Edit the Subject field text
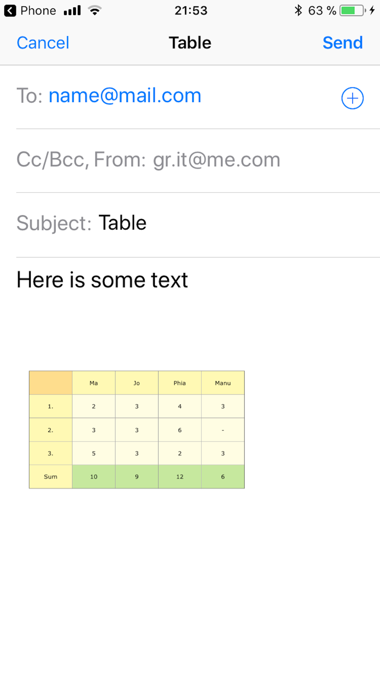Viewport: 380px width, 675px height. (122, 223)
